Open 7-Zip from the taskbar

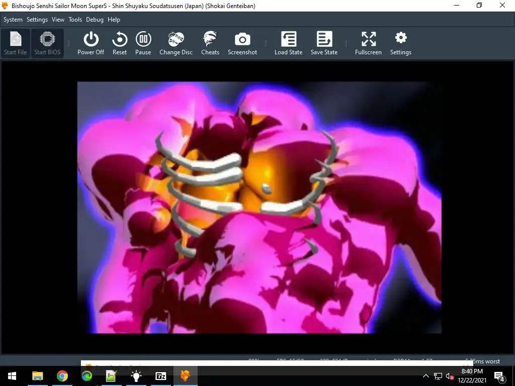(x=160, y=376)
